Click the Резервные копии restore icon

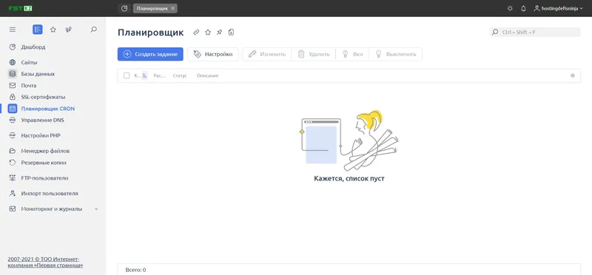pos(13,163)
